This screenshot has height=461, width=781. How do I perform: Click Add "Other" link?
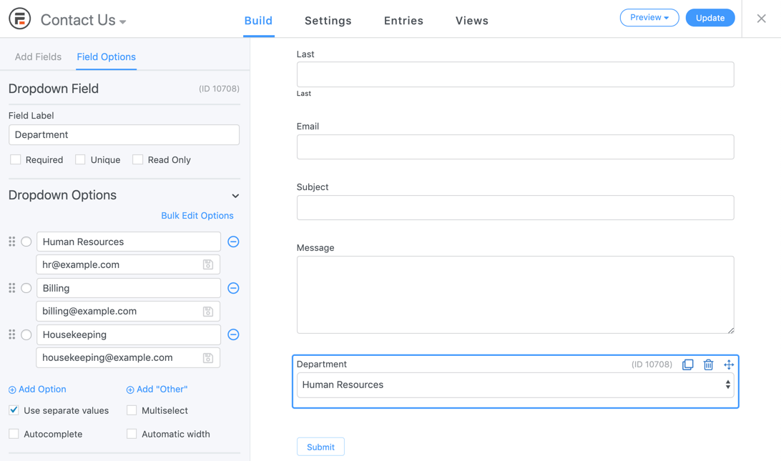tap(157, 390)
